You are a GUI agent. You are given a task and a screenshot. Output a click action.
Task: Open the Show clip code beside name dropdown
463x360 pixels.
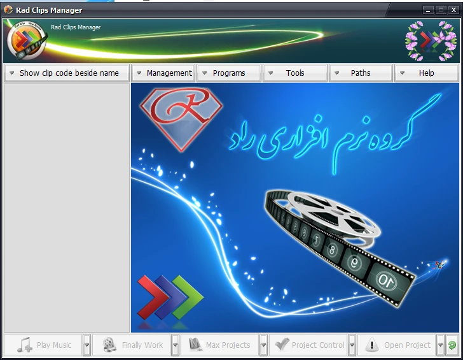click(x=66, y=73)
